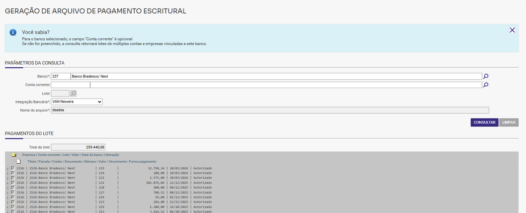The height and width of the screenshot is (213, 526).
Task: Click the 'PARÂMETROS DA CONSULTA' section heading
Action: tap(34, 63)
